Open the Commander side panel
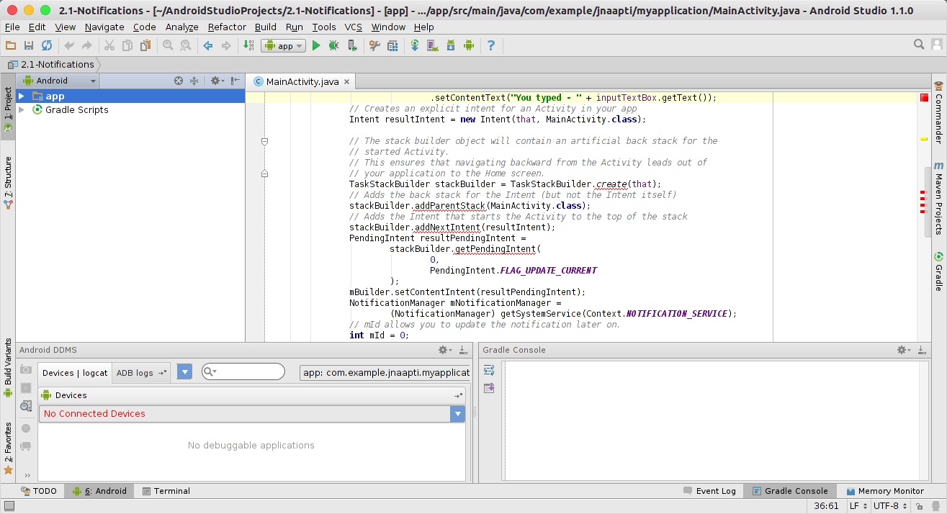The image size is (947, 514). (x=938, y=112)
